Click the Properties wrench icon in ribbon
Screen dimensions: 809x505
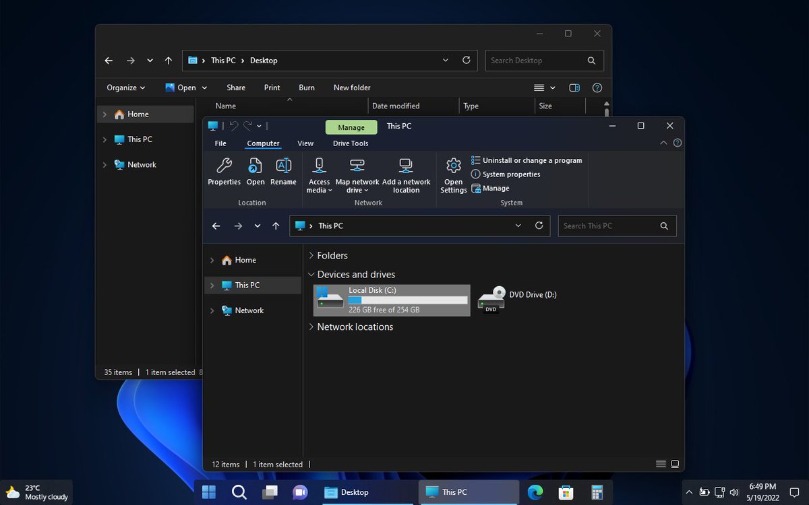tap(224, 166)
